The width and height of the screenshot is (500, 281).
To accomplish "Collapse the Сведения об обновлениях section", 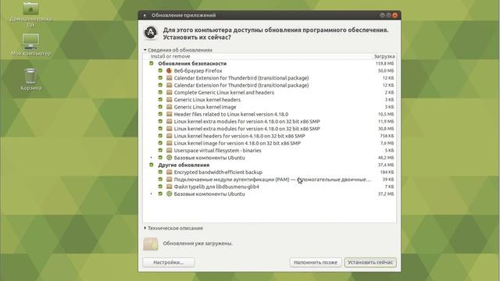I will coord(145,50).
